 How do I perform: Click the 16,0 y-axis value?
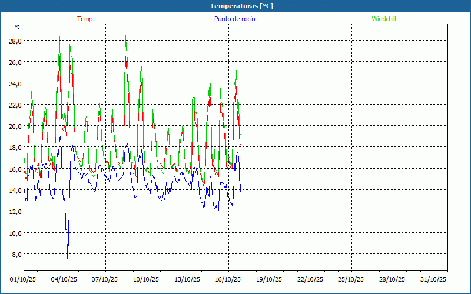pos(15,169)
